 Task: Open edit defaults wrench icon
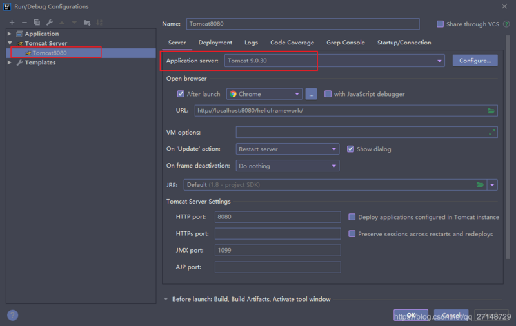(50, 23)
